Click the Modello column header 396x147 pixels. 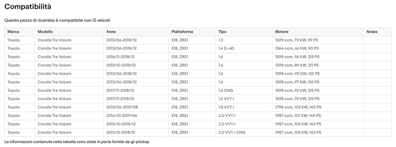[45, 32]
